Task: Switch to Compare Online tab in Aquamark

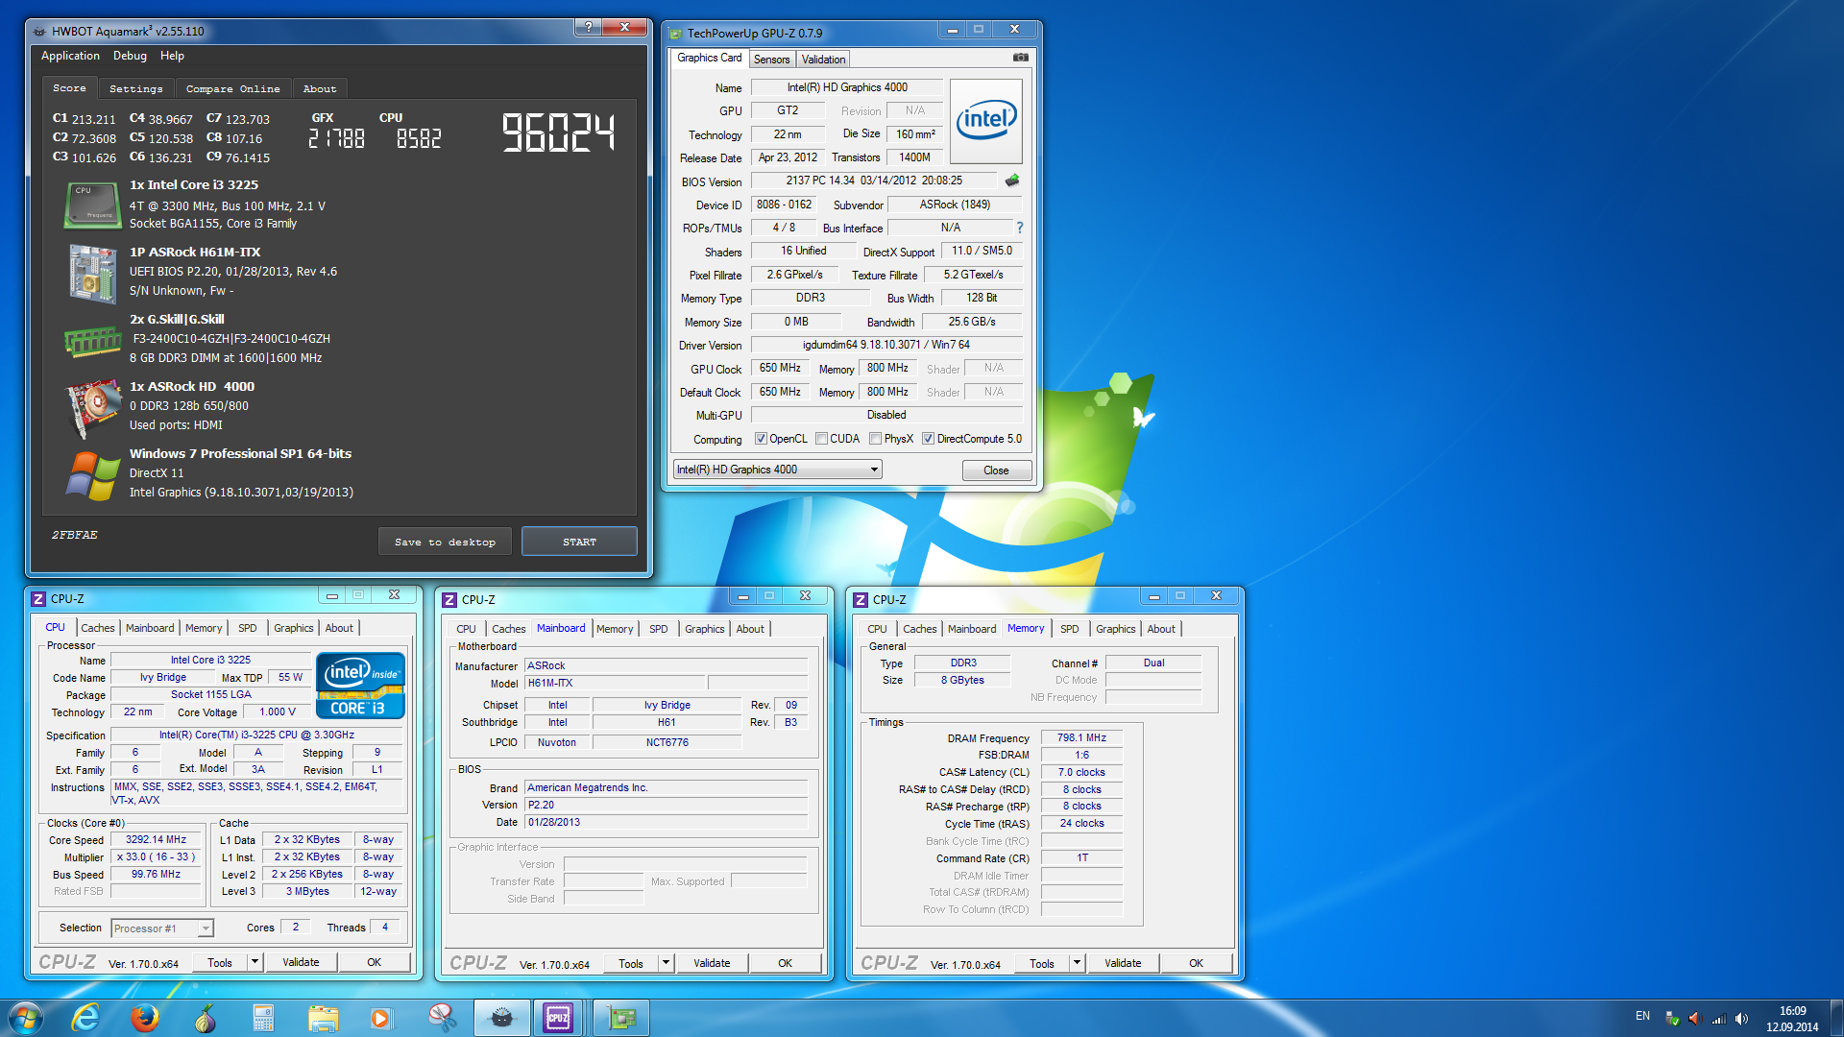Action: coord(232,88)
